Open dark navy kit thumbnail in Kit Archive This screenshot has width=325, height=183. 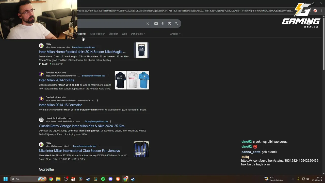coord(120,80)
